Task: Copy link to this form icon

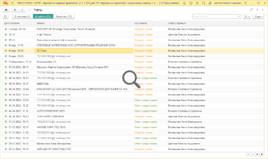Action: click(x=251, y=10)
